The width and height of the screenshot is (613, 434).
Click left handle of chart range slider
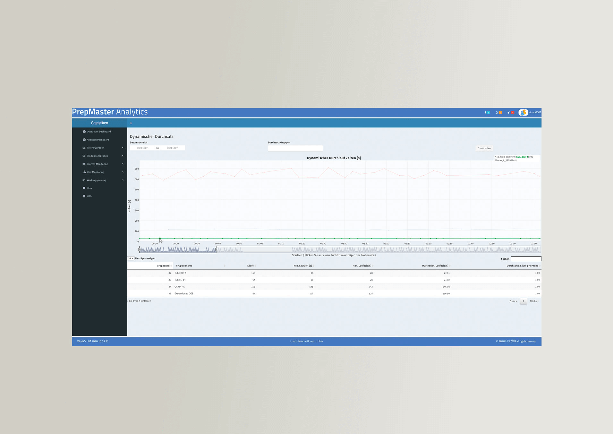(139, 249)
